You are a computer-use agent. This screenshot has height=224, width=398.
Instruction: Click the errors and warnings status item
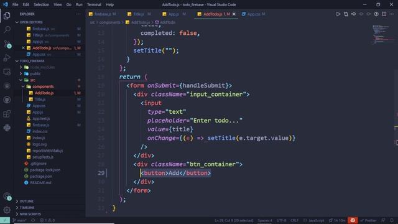click(x=47, y=220)
